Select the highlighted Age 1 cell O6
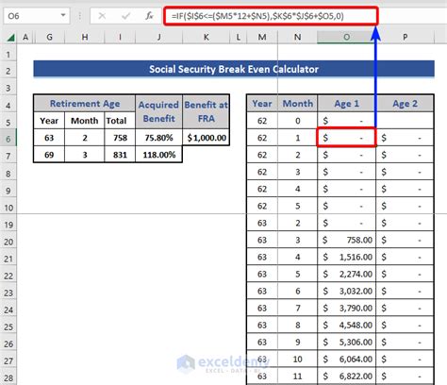The image size is (447, 385). pyautogui.click(x=346, y=138)
